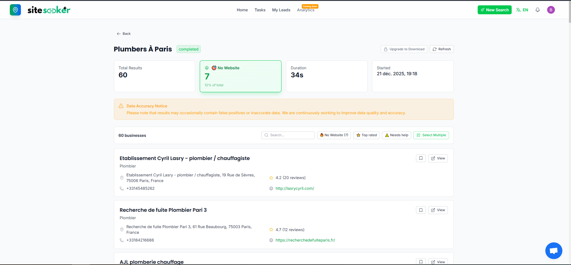Screen dimensions: 571x265
Task: Click the phone icon for +33145485262
Action: tap(122, 188)
